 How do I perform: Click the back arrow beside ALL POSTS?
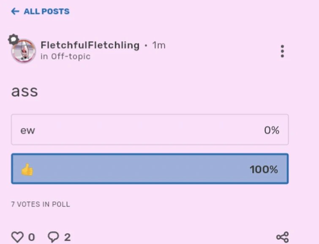pos(15,11)
